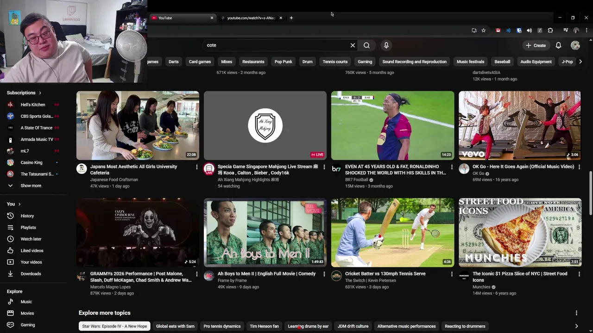
Task: Open Liked videos in sidebar
Action: tap(32, 251)
